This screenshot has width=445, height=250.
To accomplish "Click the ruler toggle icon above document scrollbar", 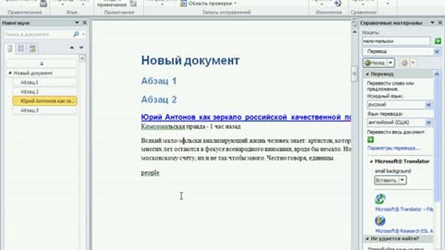I will (355, 24).
